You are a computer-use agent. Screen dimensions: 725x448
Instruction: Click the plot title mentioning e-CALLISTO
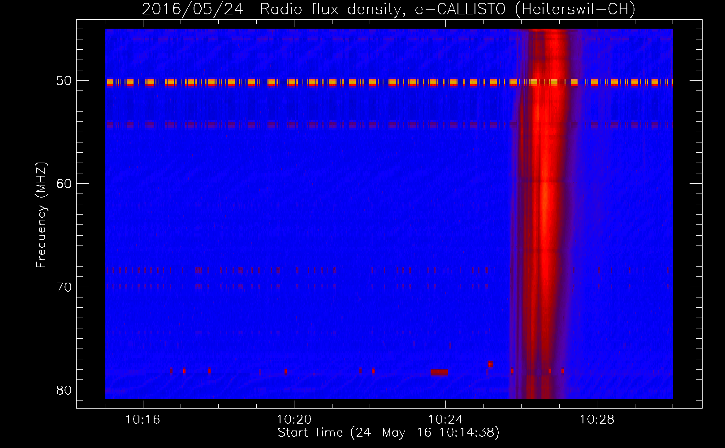(388, 9)
